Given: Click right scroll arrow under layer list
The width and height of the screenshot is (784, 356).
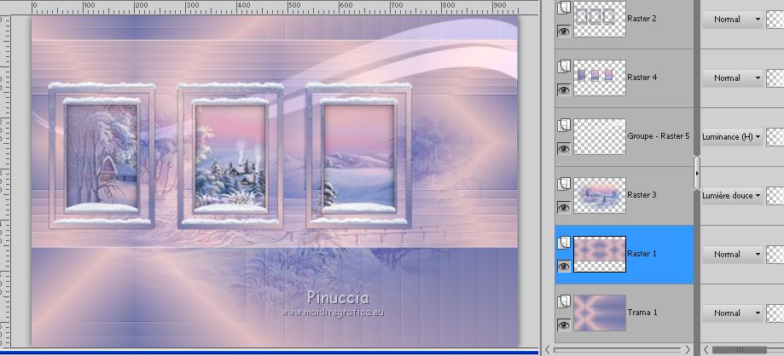Looking at the screenshot, I should pos(688,349).
